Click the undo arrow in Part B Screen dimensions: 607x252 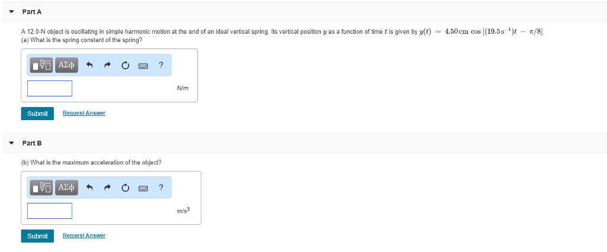89,188
